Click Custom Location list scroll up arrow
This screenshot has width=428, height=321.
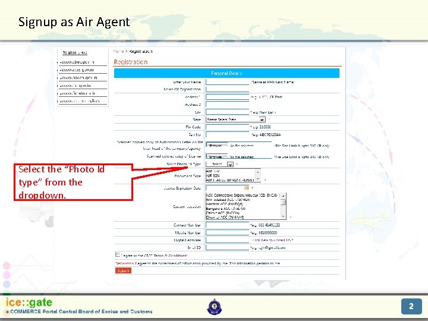click(x=284, y=196)
